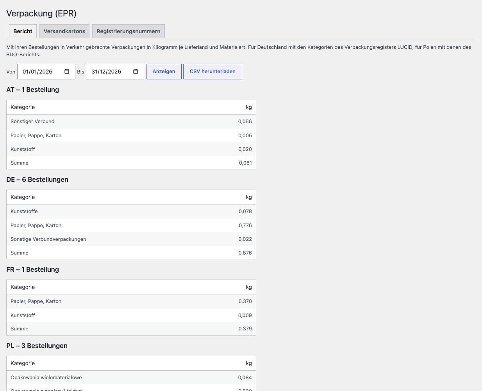
Task: Click the Kategorie header in the PL table
Action: (23, 363)
